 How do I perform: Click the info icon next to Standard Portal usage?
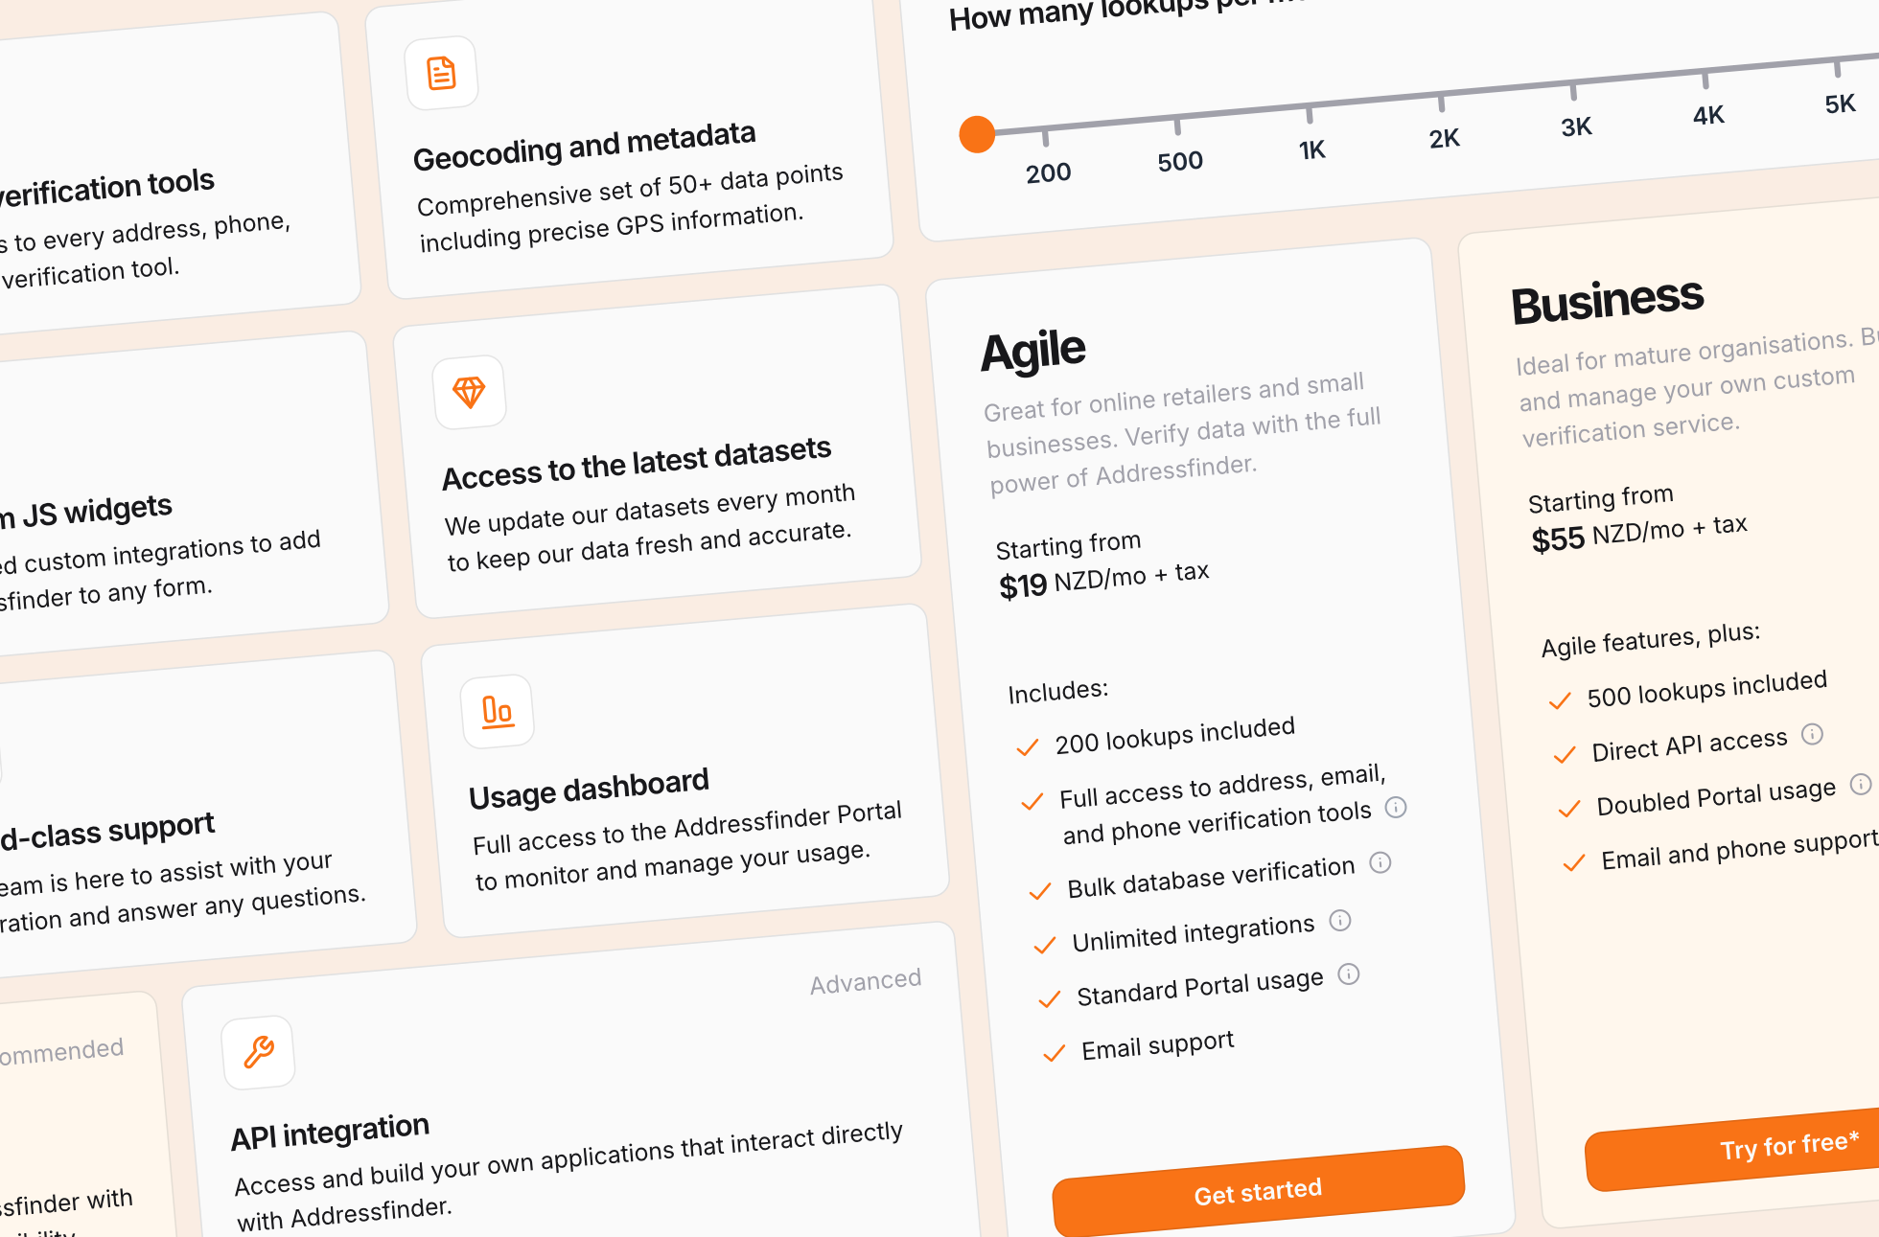(1349, 974)
